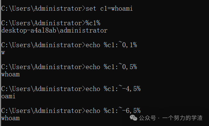Click the last 'whoam' output line

[10, 118]
